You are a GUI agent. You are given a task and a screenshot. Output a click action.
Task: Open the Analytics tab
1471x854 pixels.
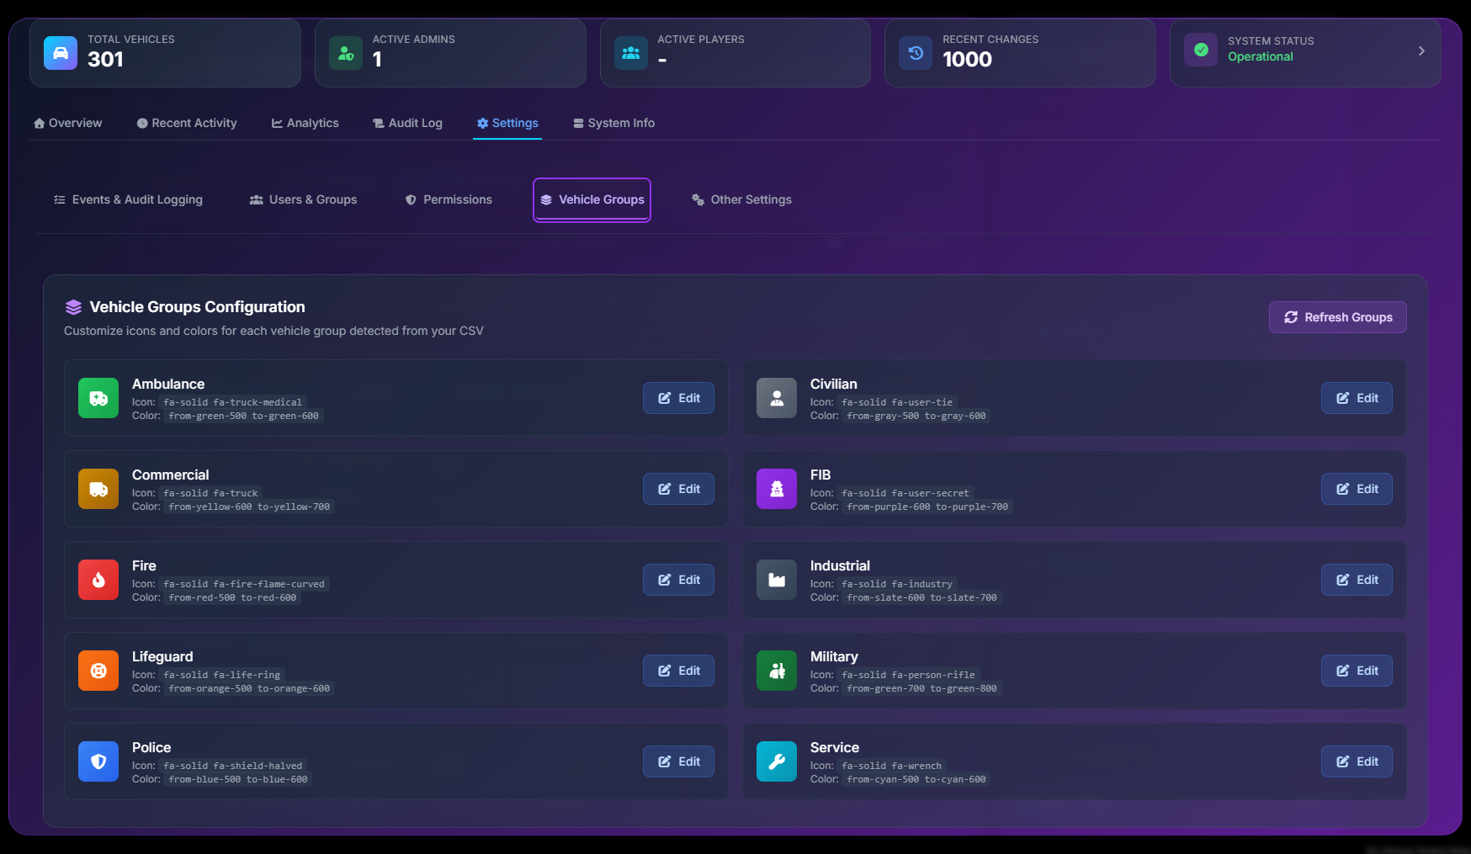point(305,123)
